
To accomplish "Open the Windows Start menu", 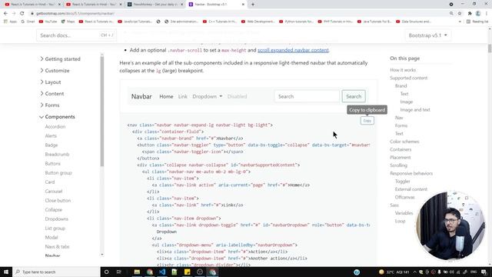I will pyautogui.click(x=6, y=272).
